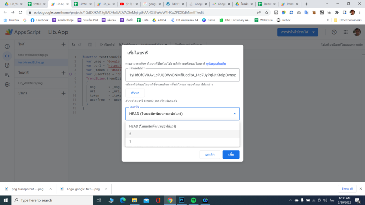Image resolution: width=365 pixels, height=205 pixels.
Task: Toggle breakpoint on line 5
Action: pos(70,74)
